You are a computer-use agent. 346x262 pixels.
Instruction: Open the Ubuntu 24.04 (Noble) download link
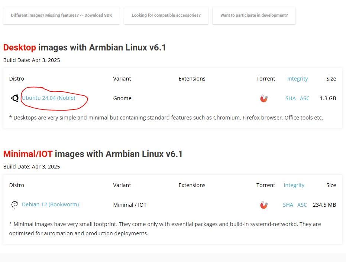(x=49, y=98)
